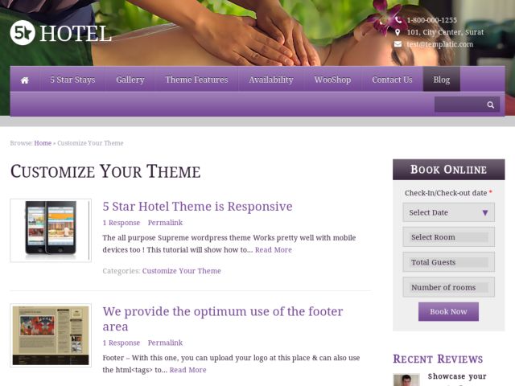
Task: Click the 5 Star Hotel logo
Action: pyautogui.click(x=61, y=33)
